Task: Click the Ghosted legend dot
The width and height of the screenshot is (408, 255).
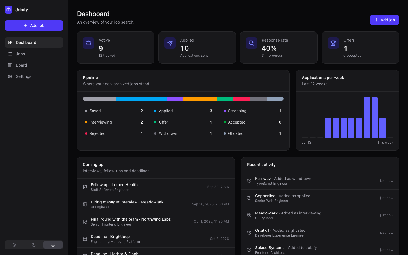Action: (225, 133)
